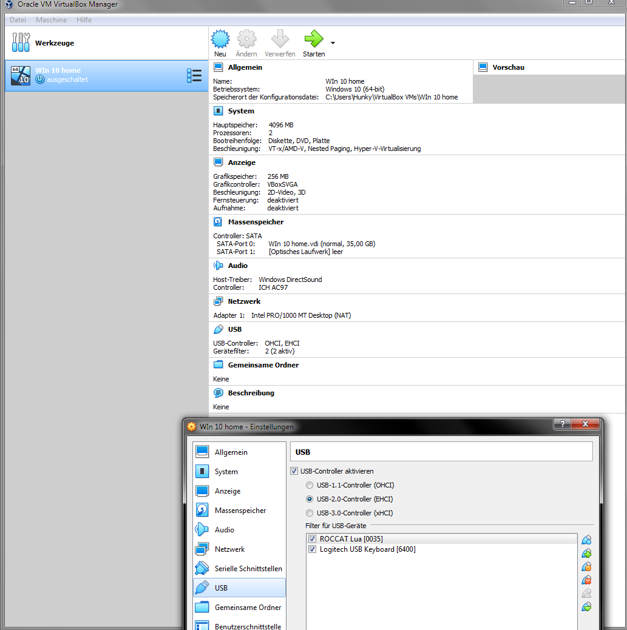Switch to Allgemein settings category
627x630 pixels.
pos(239,452)
